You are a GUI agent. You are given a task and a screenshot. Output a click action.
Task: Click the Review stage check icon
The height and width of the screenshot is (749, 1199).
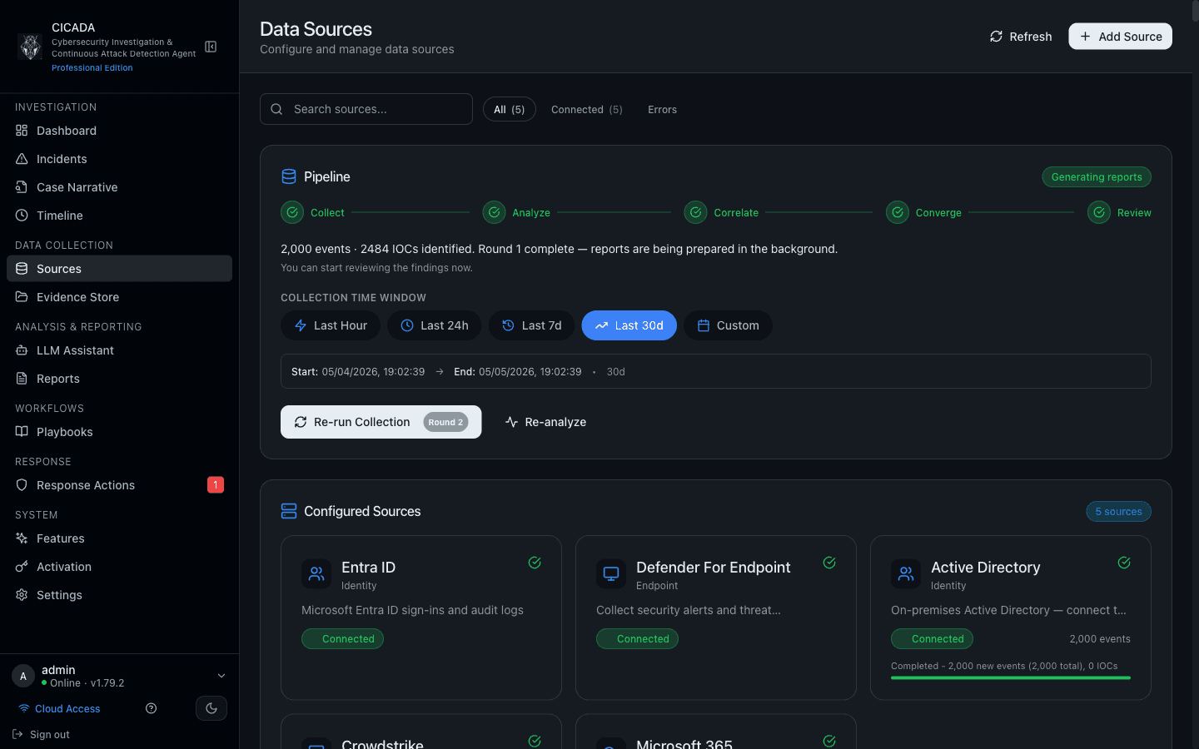[1099, 212]
